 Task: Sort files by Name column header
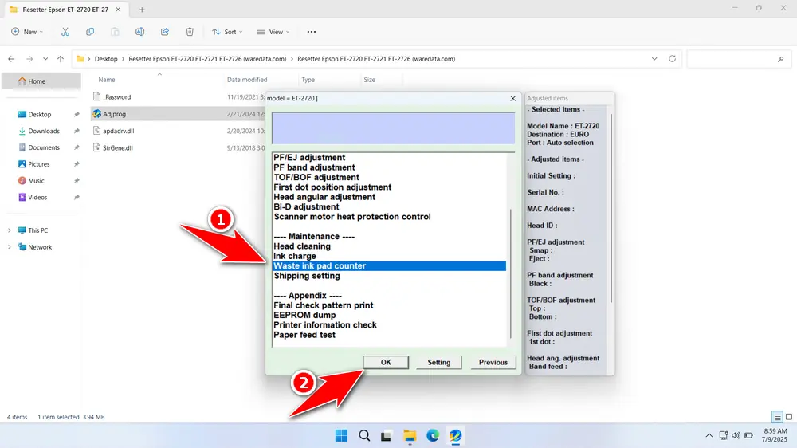coord(107,80)
